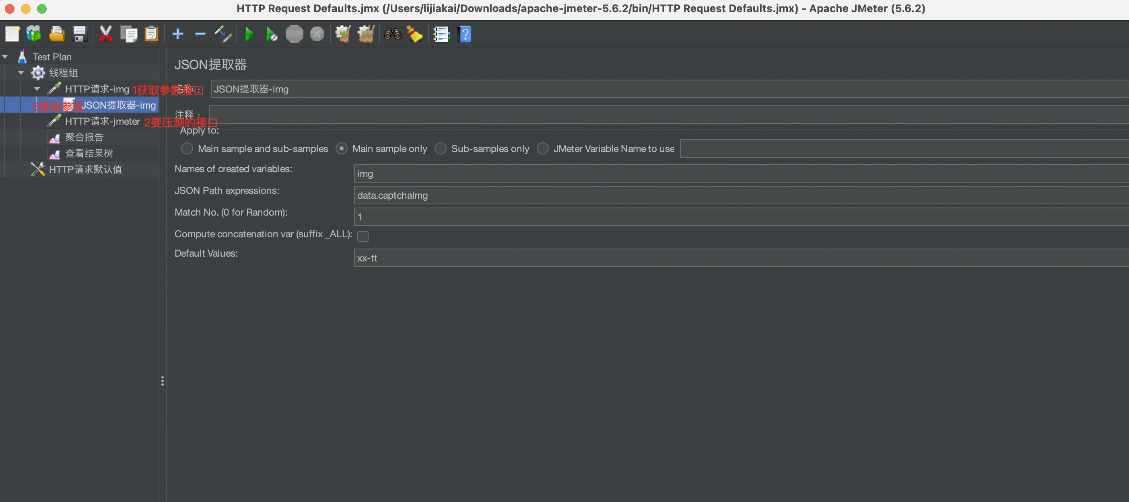The image size is (1129, 502).
Task: Start the test with green play icon
Action: [x=249, y=34]
